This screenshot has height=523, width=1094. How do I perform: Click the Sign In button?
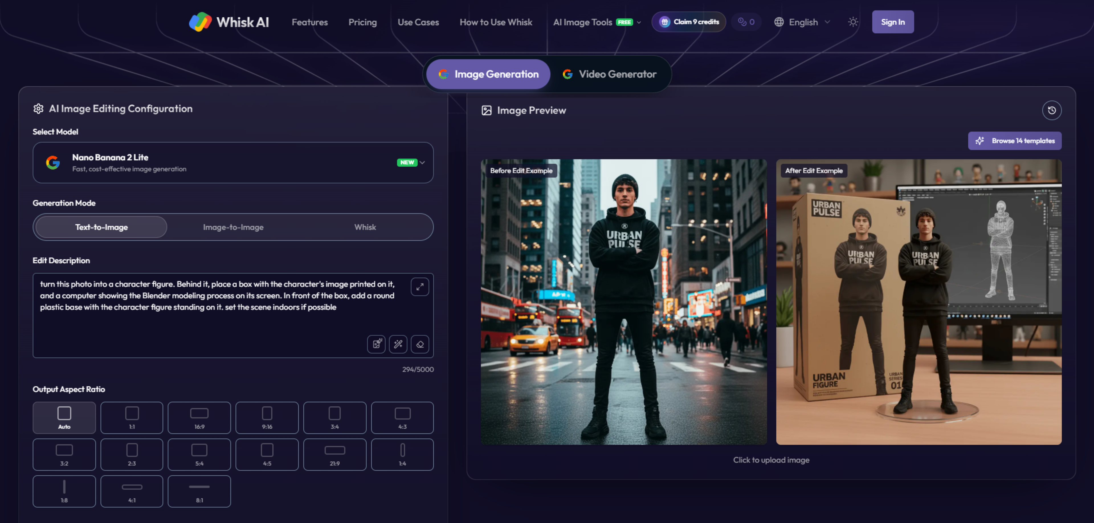point(893,22)
